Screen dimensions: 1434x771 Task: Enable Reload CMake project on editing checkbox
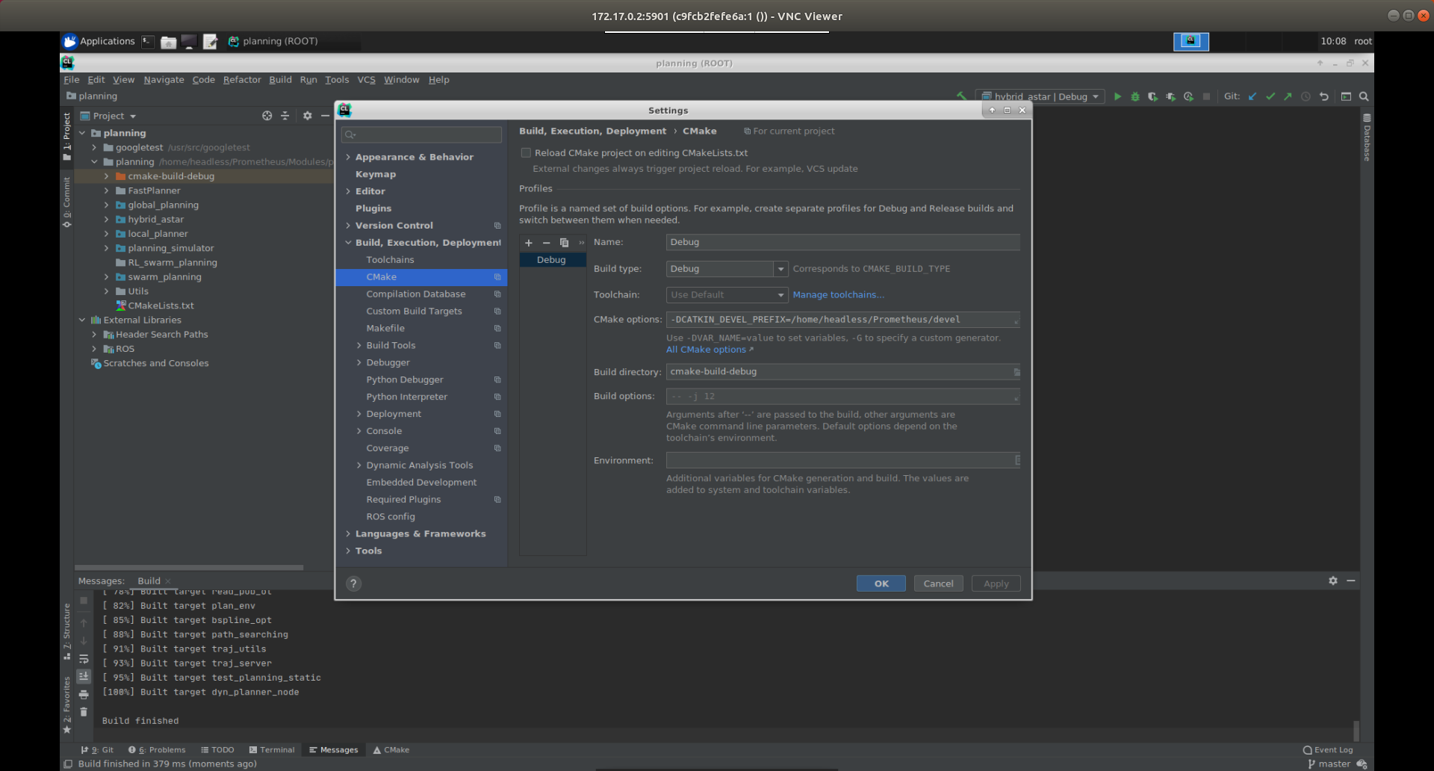pyautogui.click(x=526, y=152)
